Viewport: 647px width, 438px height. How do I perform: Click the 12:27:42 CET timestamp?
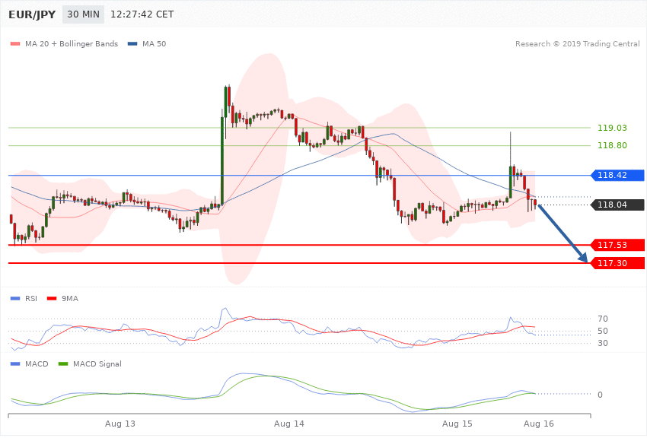click(x=142, y=14)
